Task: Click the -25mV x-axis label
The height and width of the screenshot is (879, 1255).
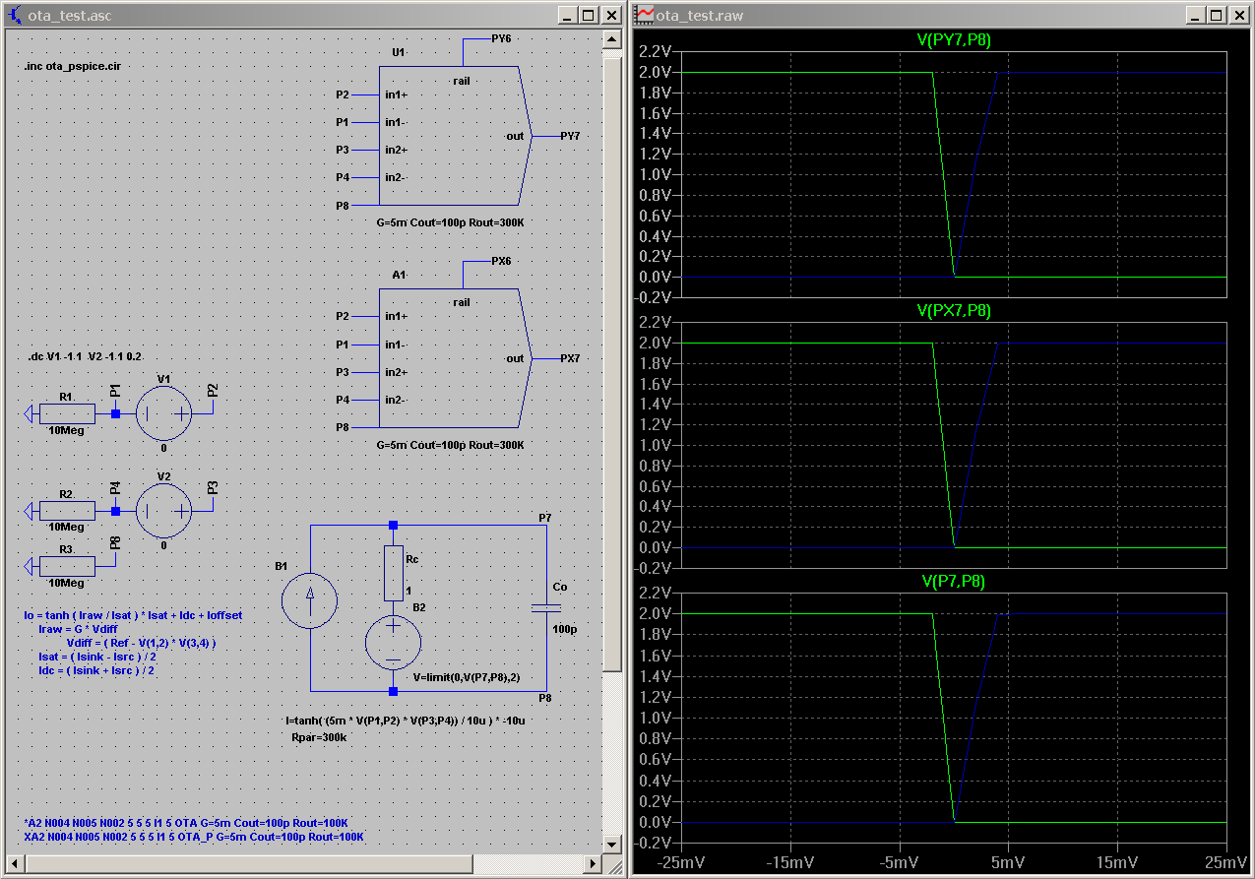Action: [x=681, y=862]
